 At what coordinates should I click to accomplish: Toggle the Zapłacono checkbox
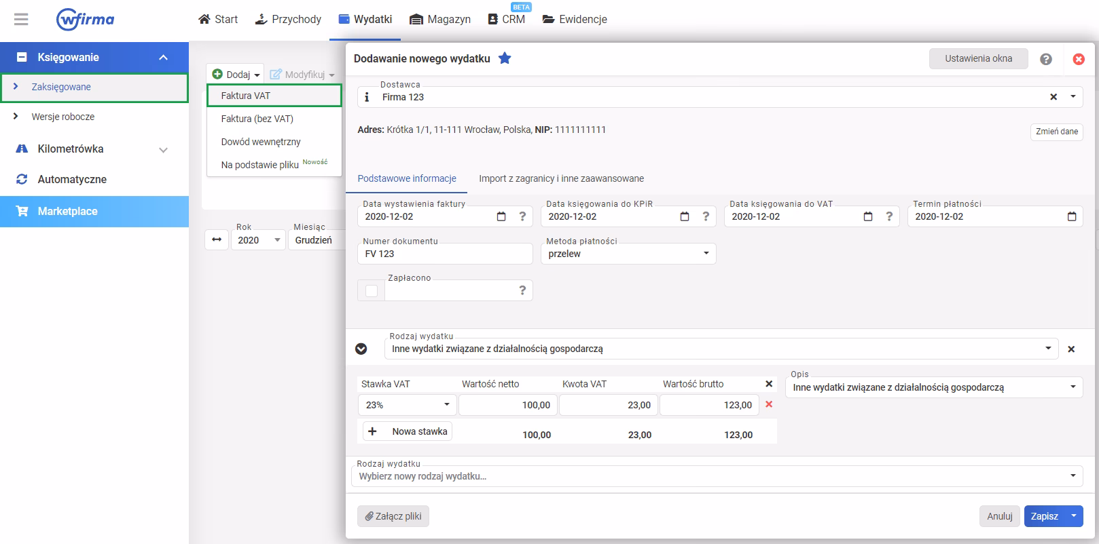[372, 291]
